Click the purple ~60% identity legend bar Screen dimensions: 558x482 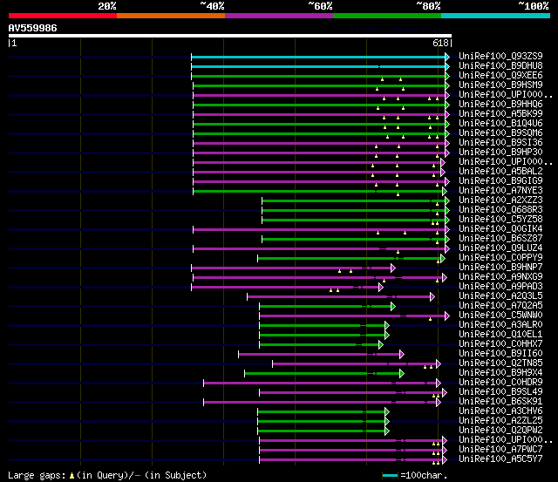point(279,16)
